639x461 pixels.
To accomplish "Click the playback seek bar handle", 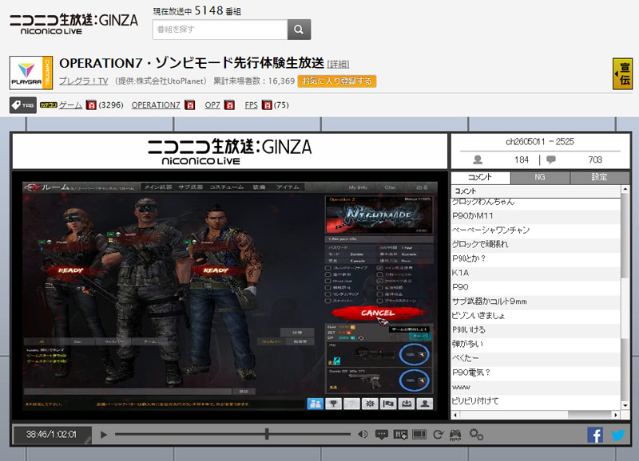I will click(267, 434).
